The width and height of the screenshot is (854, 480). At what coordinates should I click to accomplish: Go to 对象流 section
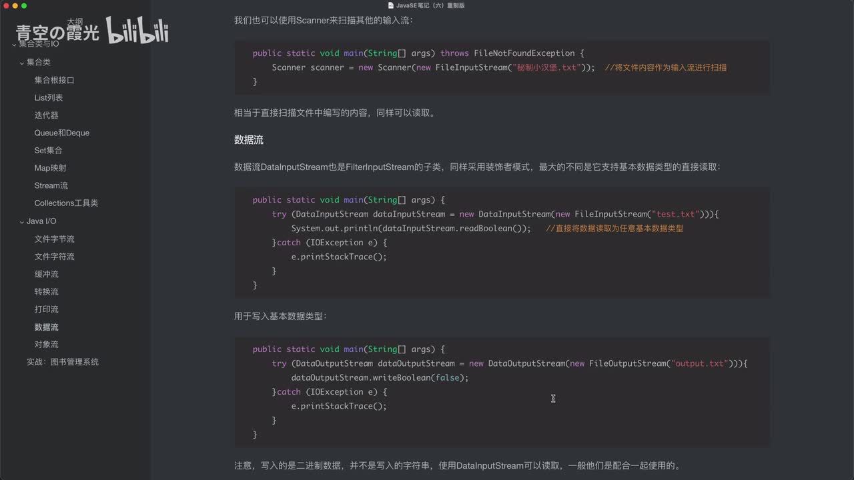tap(46, 345)
